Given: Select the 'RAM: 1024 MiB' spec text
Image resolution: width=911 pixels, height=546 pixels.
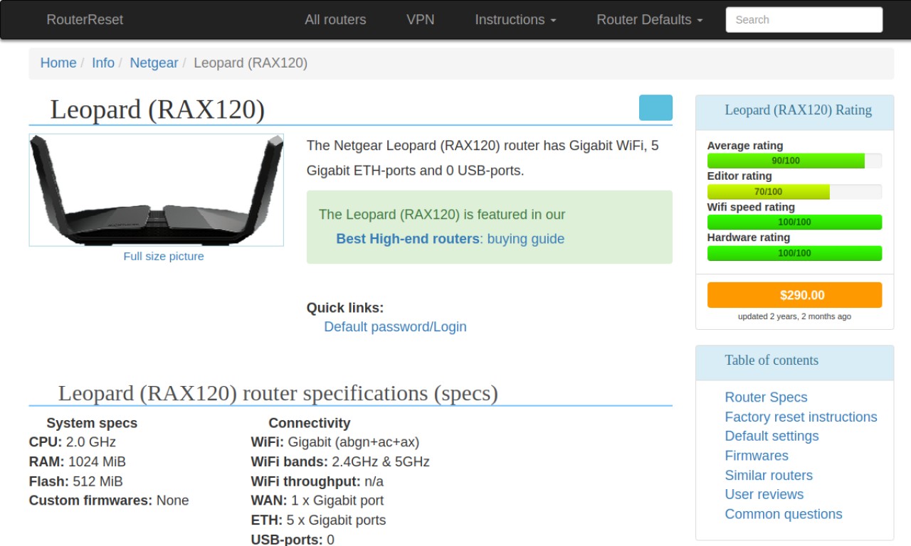Looking at the screenshot, I should coord(78,461).
